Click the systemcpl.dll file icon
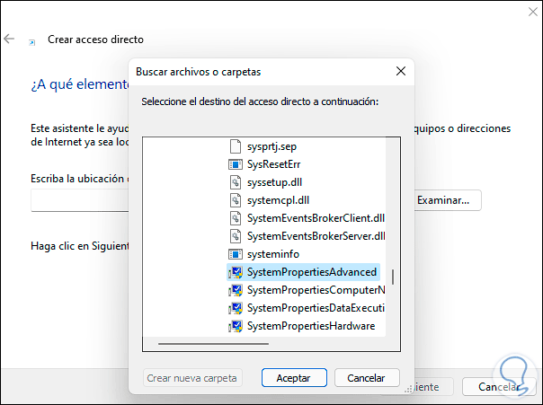 [x=236, y=200]
